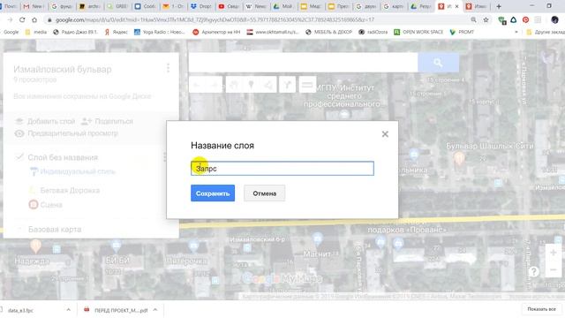The width and height of the screenshot is (565, 318).
Task: Click the map search box
Action: coord(303,63)
